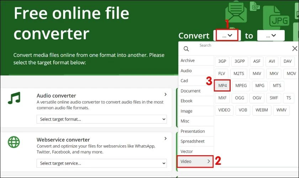Choose the M2TS format
Viewport: 299px width, 178px height.
pyautogui.click(x=239, y=73)
